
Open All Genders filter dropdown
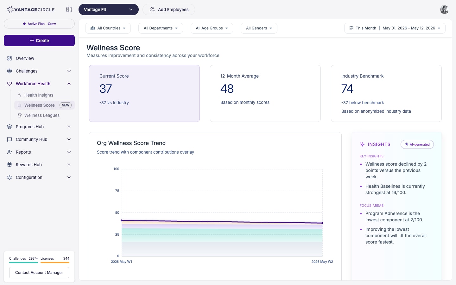coord(259,28)
